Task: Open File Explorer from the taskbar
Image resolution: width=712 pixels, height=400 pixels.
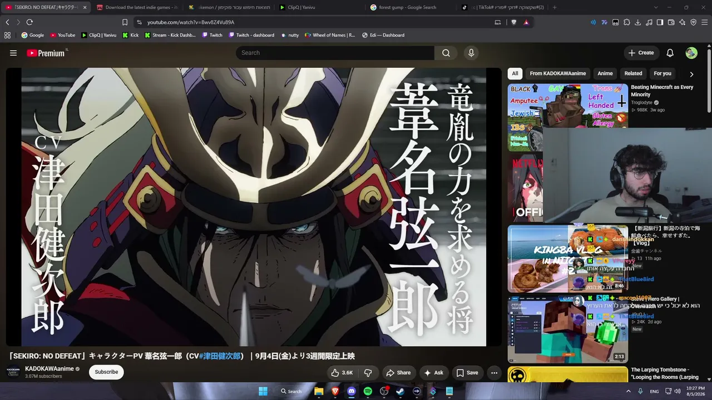Action: [319, 391]
